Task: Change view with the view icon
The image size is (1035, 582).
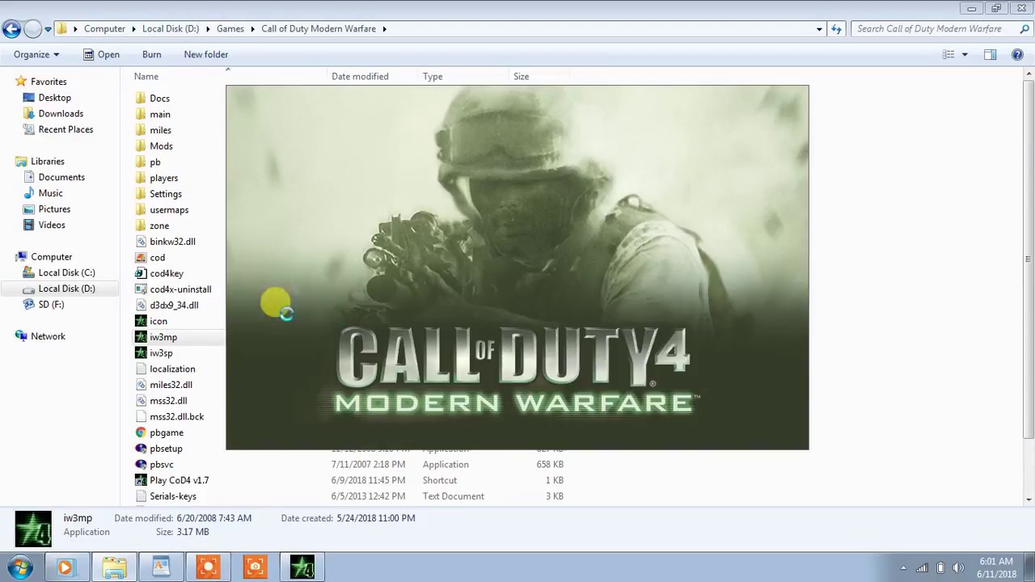Action: [948, 54]
